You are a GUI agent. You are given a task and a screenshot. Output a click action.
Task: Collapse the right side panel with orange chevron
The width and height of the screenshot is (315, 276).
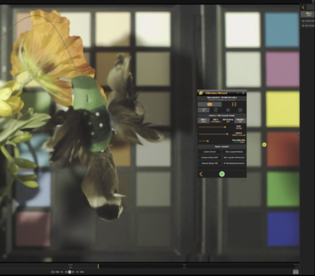(x=303, y=8)
